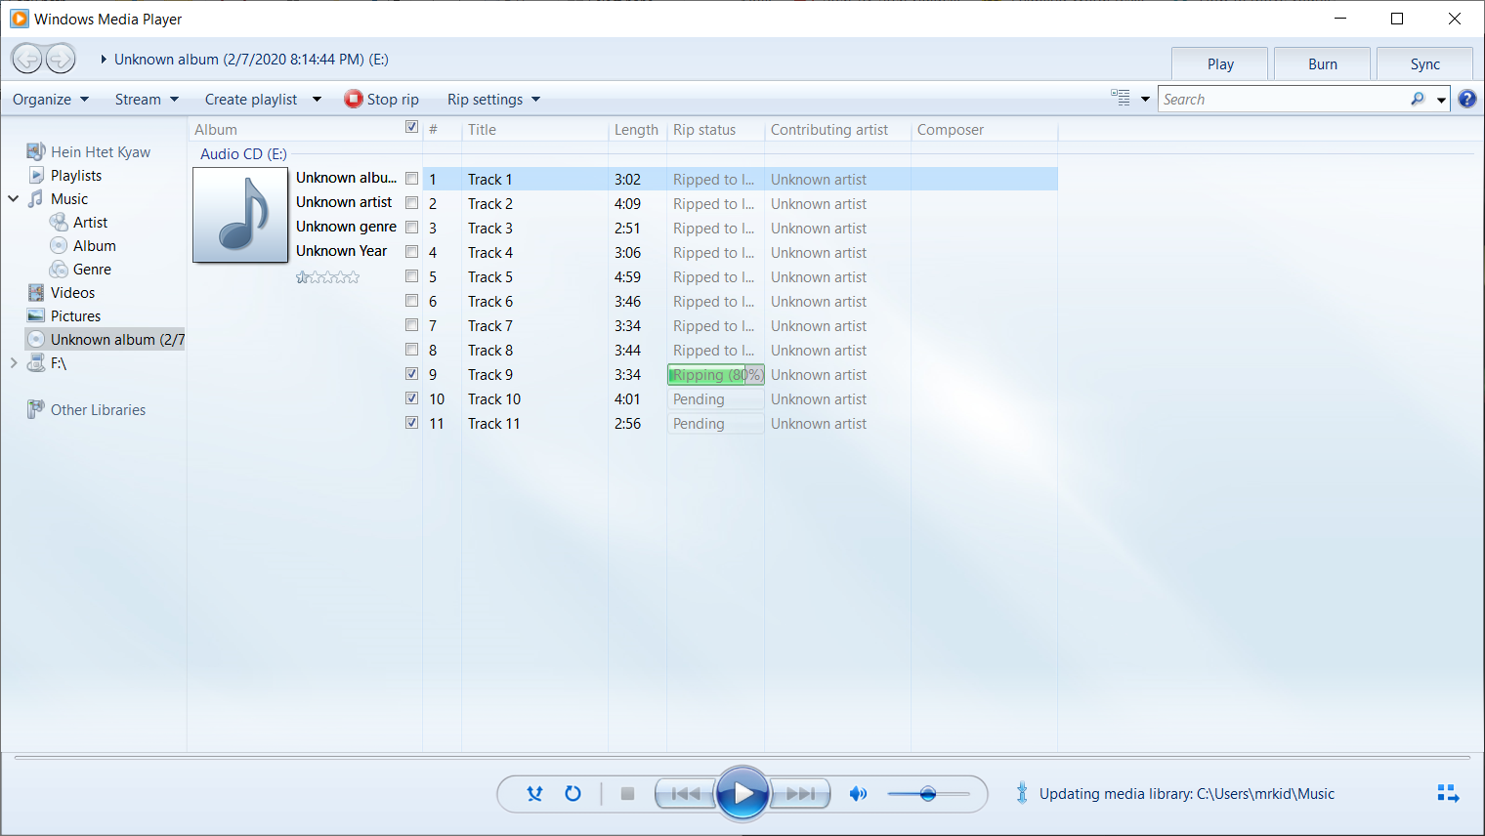Open the Genre view
1485x836 pixels.
coord(92,270)
